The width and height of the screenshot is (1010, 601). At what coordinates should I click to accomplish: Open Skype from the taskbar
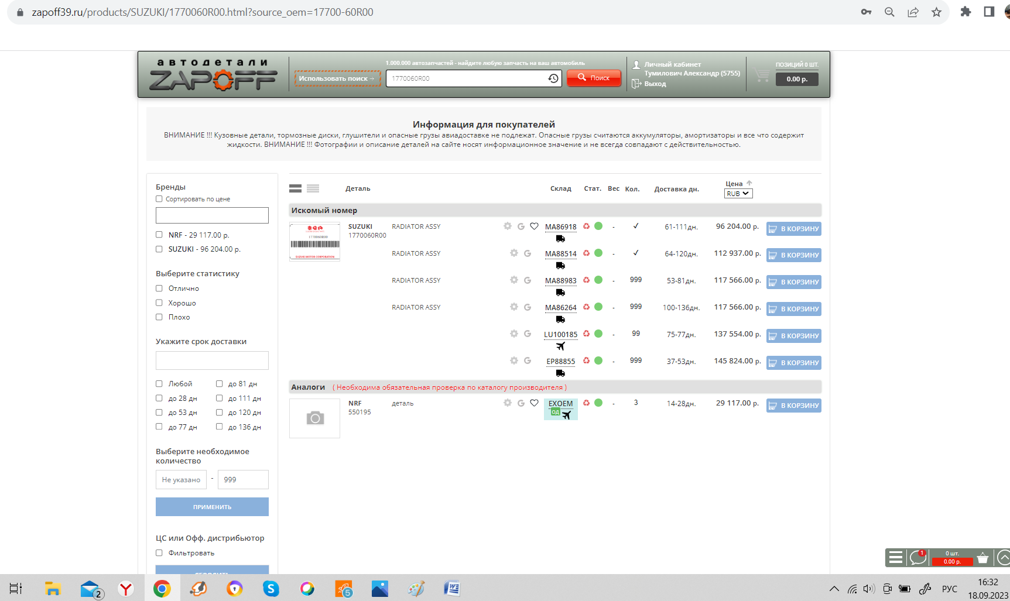(x=271, y=589)
